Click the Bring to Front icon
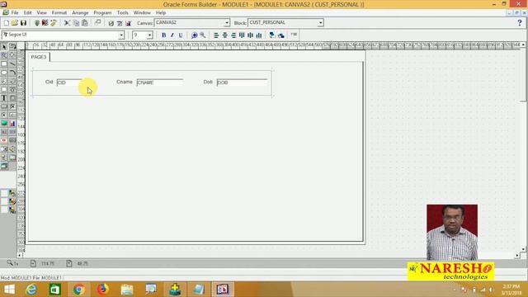 (272, 35)
